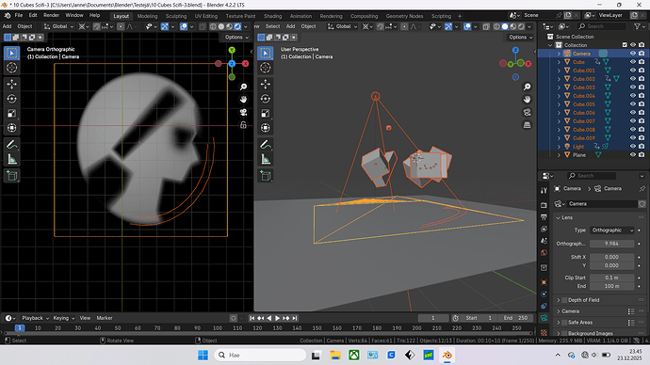Toggle the camera-to-view lock icon in the camera viewport

tap(243, 125)
